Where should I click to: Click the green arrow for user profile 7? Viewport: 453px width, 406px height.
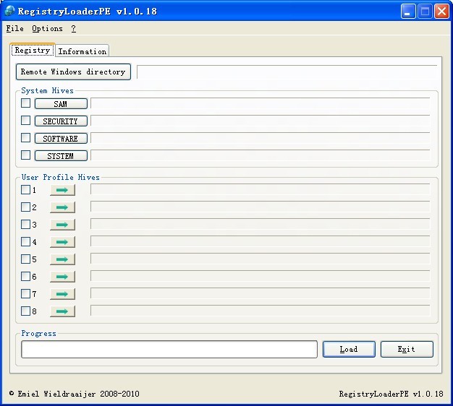point(62,294)
